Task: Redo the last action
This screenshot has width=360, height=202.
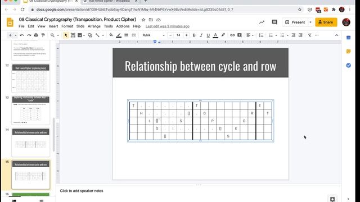Action: (x=29, y=35)
